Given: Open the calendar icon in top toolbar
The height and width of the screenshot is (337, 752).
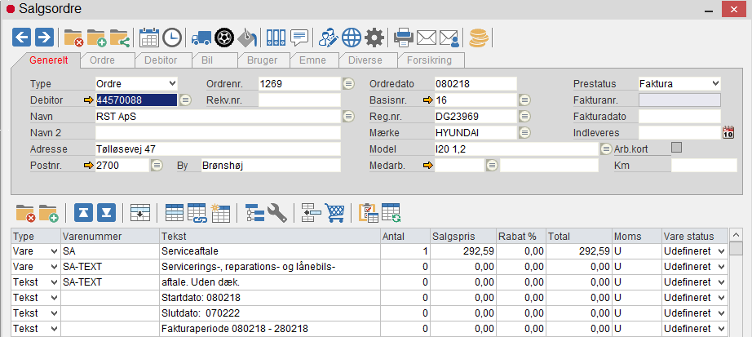Looking at the screenshot, I should point(149,37).
